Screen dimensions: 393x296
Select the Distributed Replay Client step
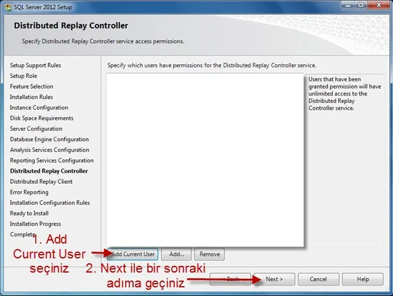pos(41,181)
